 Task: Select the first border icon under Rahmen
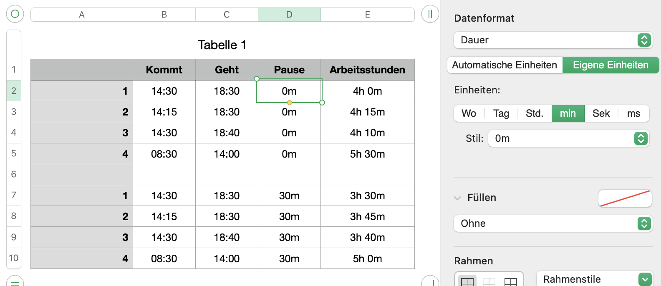467,281
